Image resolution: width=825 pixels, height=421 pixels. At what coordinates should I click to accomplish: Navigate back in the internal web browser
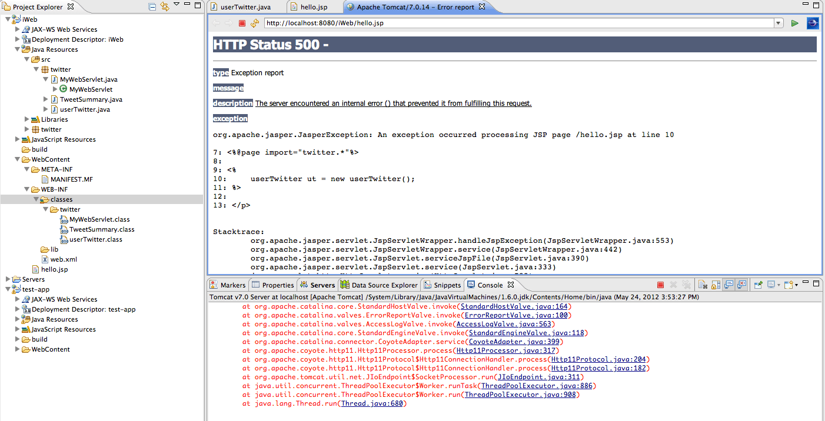216,23
